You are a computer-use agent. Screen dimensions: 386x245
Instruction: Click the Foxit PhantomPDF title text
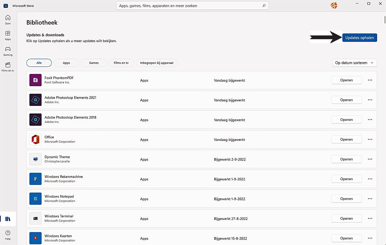click(59, 78)
